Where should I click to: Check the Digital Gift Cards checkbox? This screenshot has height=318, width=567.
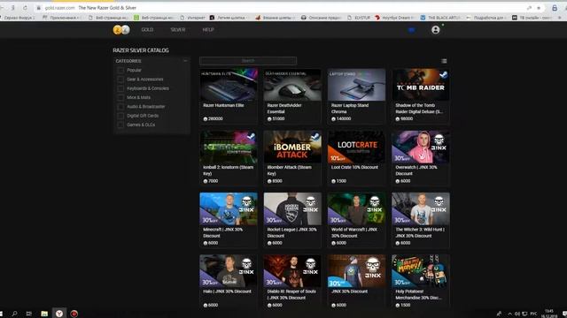click(x=120, y=116)
